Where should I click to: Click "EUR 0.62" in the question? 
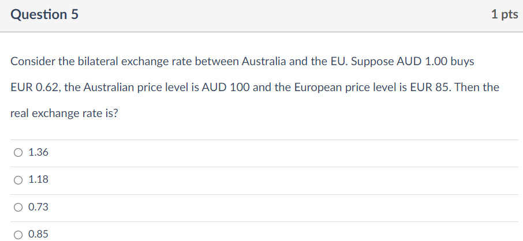click(34, 87)
